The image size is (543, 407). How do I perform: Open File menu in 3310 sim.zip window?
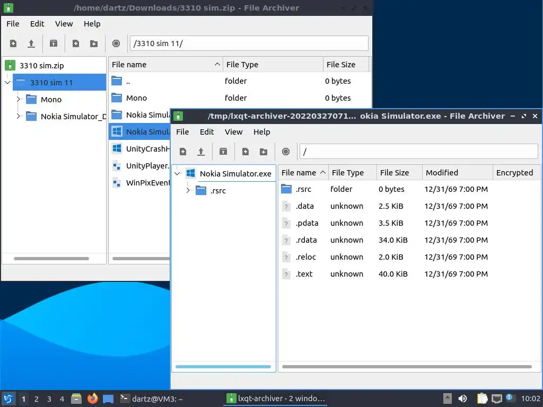13,24
